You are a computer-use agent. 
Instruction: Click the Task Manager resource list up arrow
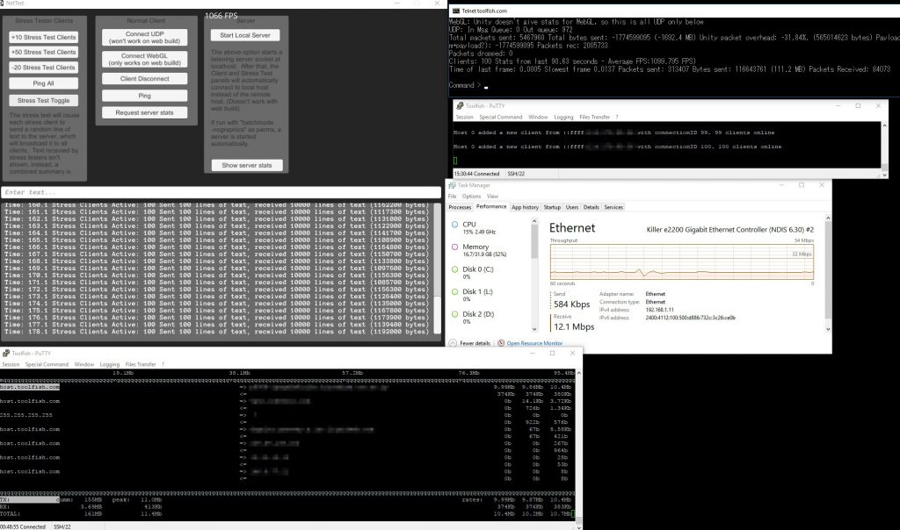pyautogui.click(x=534, y=221)
